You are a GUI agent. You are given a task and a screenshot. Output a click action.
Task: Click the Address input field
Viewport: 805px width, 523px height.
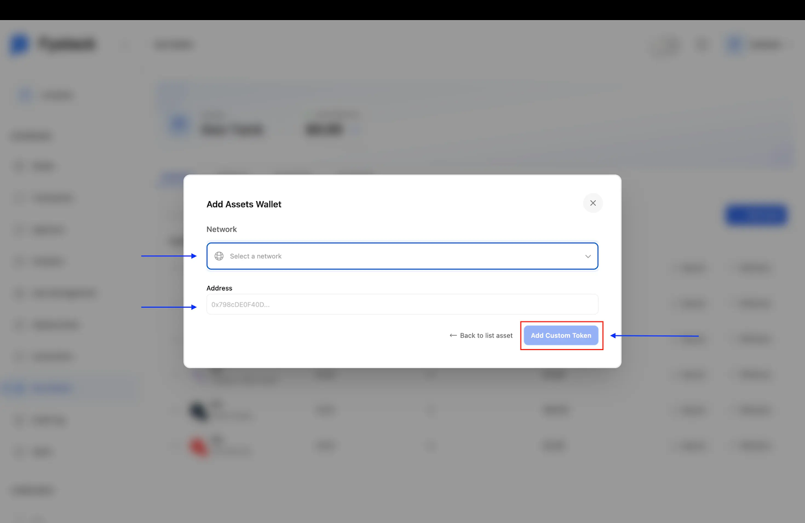coord(401,304)
